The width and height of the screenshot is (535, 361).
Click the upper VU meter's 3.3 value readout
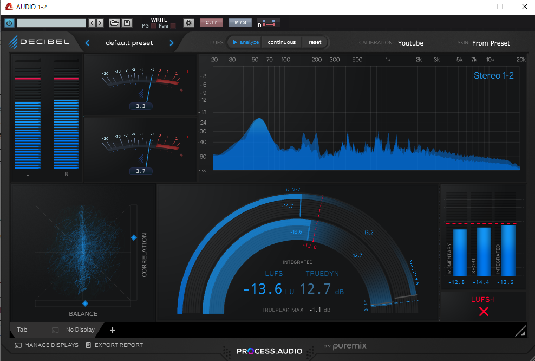141,106
